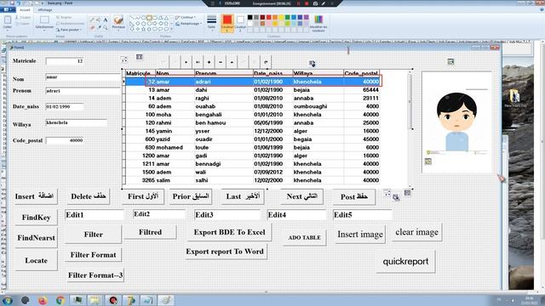Click the Edit1 input field
This screenshot has width=545, height=306.
coord(95,215)
